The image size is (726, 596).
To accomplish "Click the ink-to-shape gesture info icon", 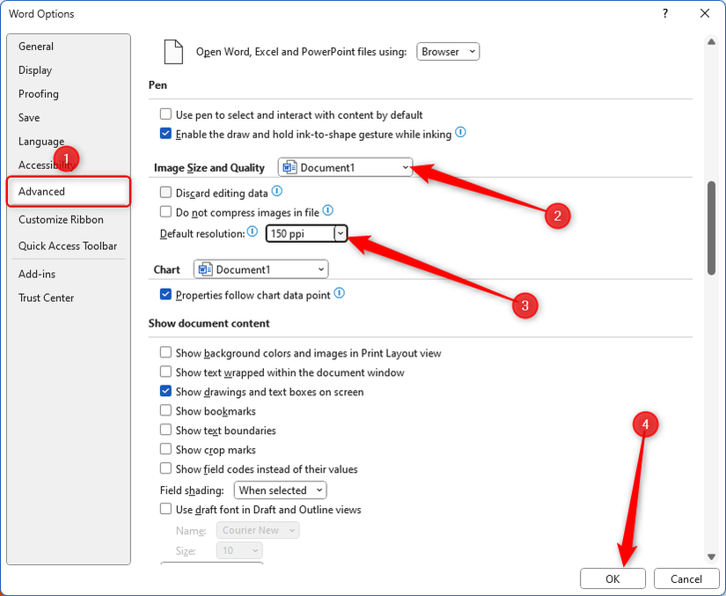I will click(460, 133).
